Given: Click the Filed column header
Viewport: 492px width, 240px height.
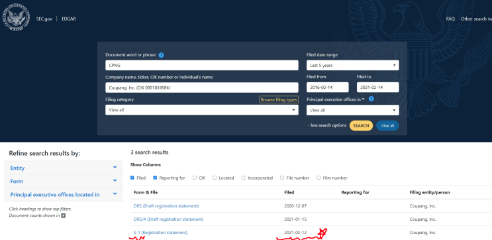Looking at the screenshot, I should 289,192.
